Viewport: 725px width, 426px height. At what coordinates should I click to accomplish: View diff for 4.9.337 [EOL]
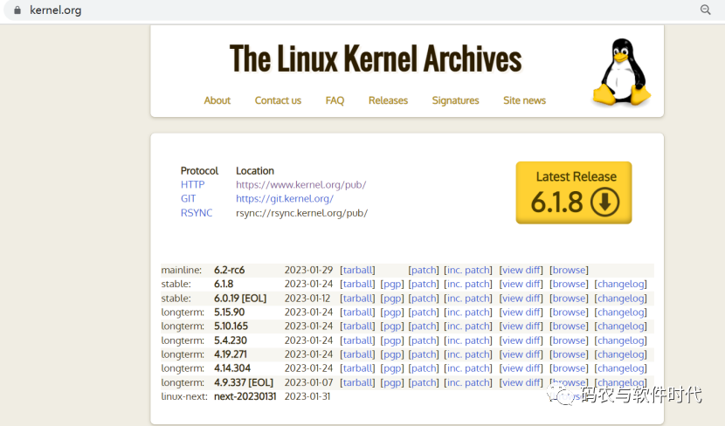click(521, 382)
